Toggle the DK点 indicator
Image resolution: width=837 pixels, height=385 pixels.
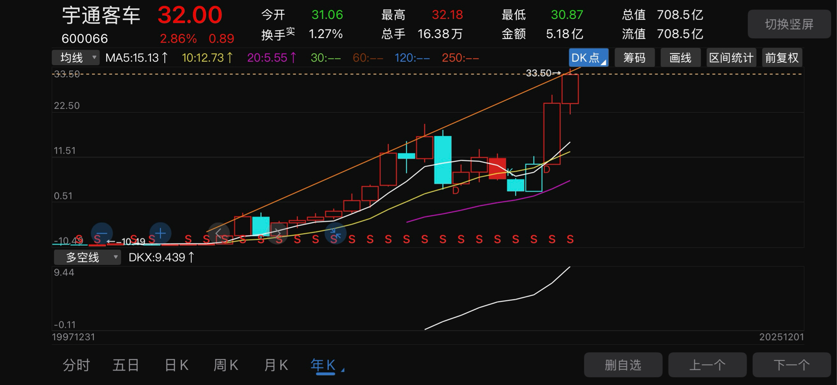point(588,58)
